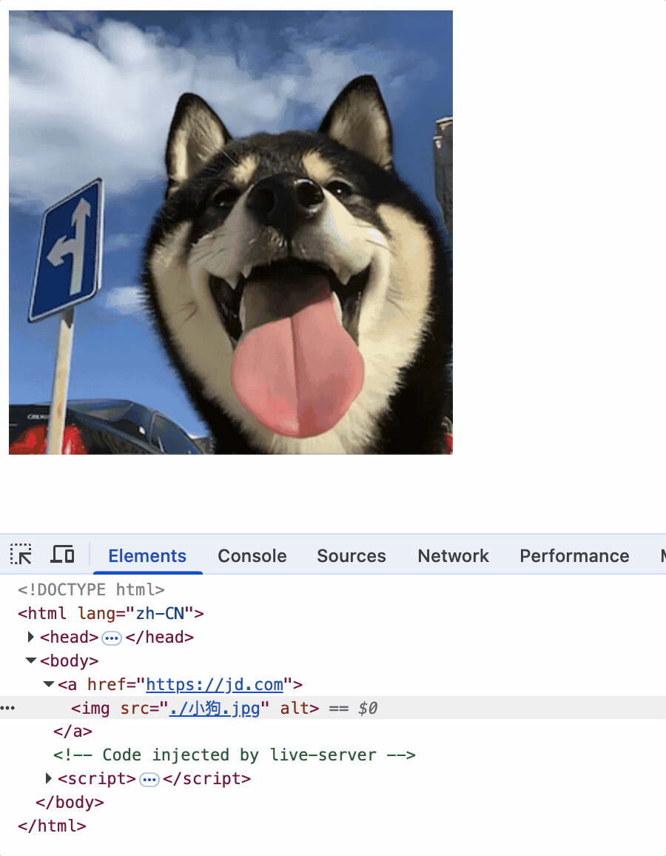Image resolution: width=666 pixels, height=856 pixels.
Task: Activate the inspect element picker icon
Action: coord(21,555)
